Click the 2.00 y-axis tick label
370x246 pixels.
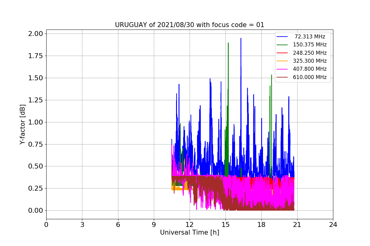click(x=35, y=34)
